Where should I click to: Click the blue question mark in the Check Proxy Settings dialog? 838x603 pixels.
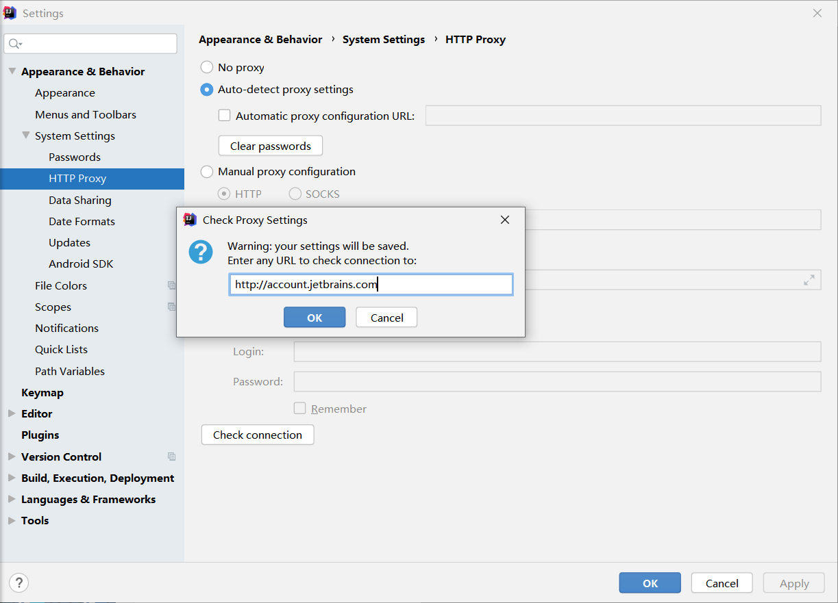(200, 252)
